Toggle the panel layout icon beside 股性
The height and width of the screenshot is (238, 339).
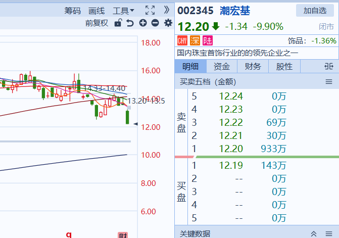(329, 66)
